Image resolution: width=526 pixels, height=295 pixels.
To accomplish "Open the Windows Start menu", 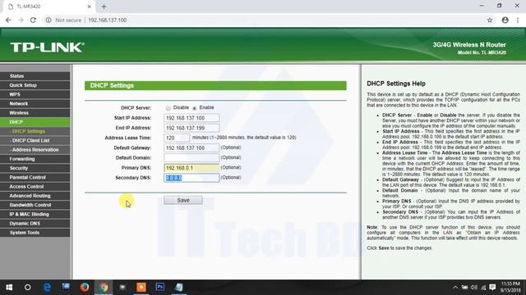I will coord(9,288).
